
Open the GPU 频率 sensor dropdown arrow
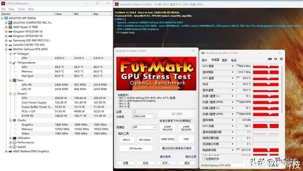[233, 66]
